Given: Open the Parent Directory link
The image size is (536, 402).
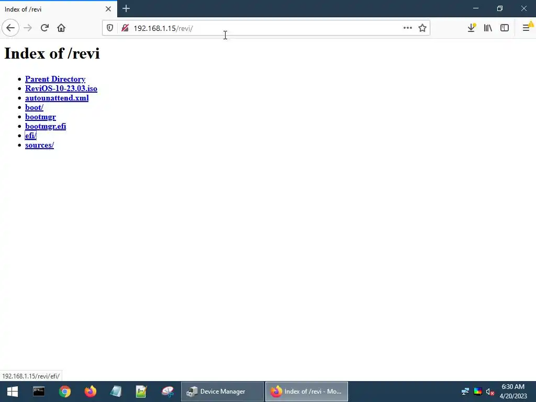Looking at the screenshot, I should (x=55, y=79).
